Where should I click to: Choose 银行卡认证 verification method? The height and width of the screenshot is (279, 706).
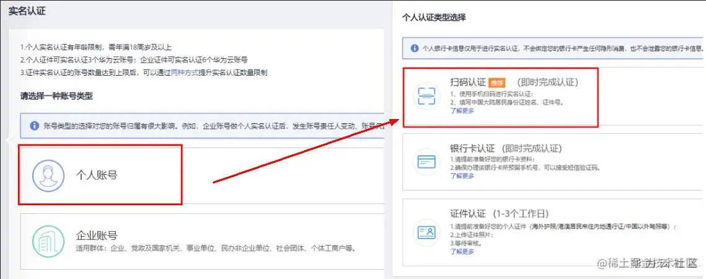coord(554,162)
